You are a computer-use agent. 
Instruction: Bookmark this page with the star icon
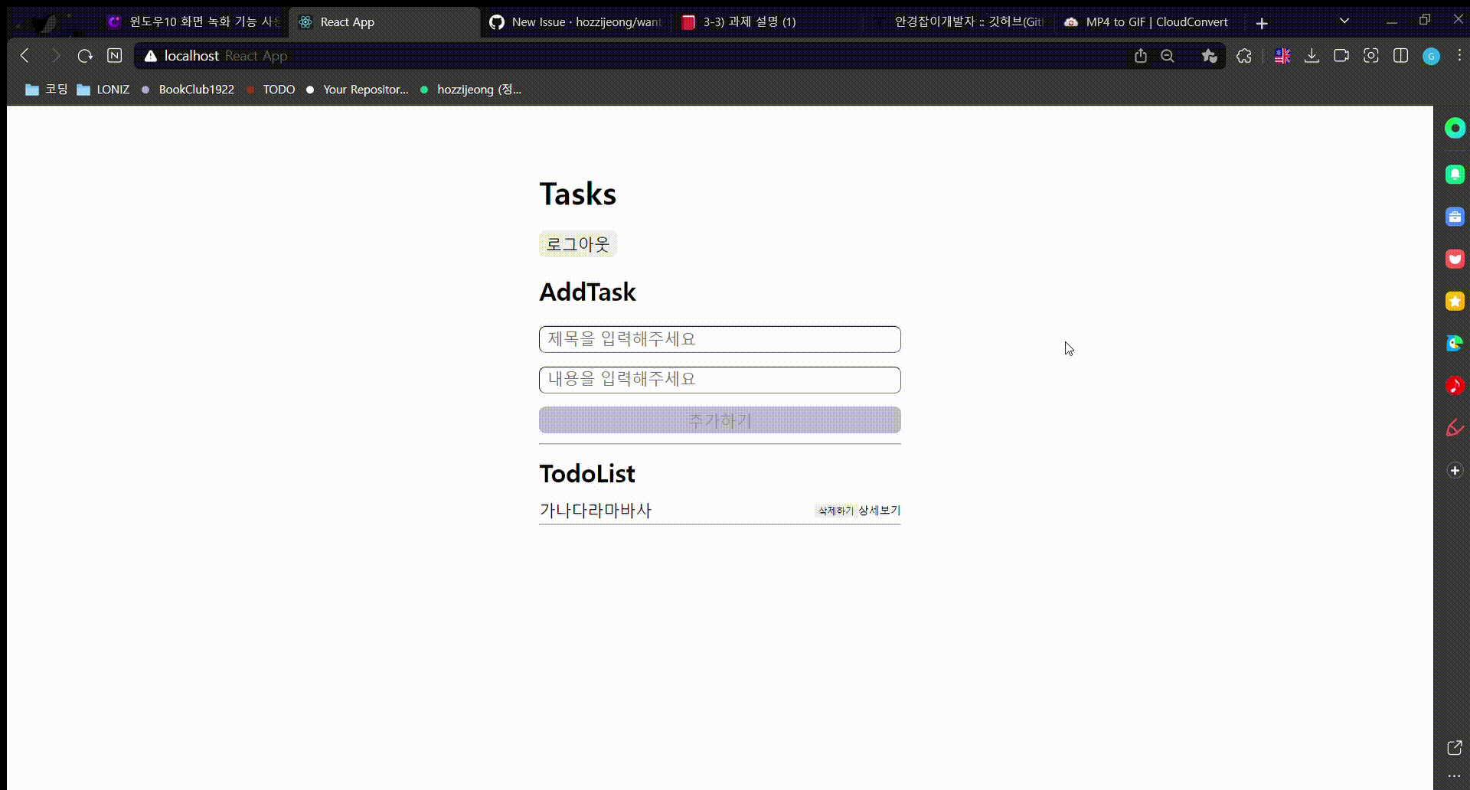pos(1210,56)
